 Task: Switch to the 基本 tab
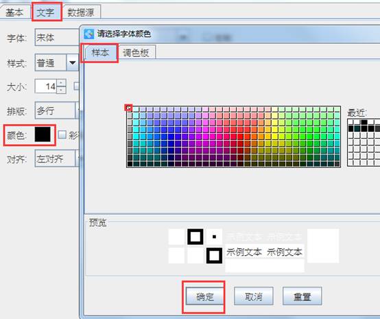pyautogui.click(x=14, y=12)
